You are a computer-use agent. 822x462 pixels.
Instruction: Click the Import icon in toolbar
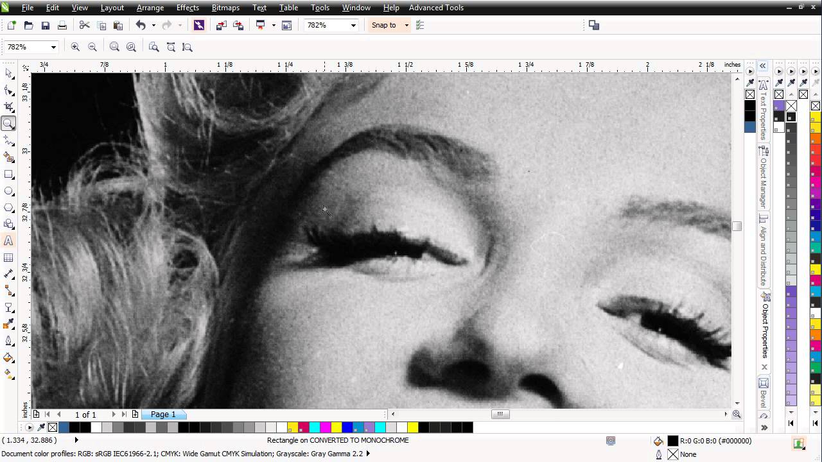(221, 25)
